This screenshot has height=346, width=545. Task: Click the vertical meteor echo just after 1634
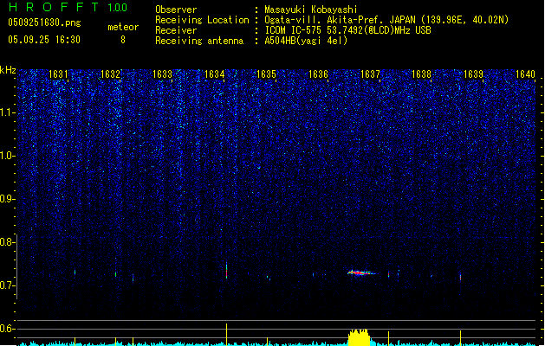227,271
